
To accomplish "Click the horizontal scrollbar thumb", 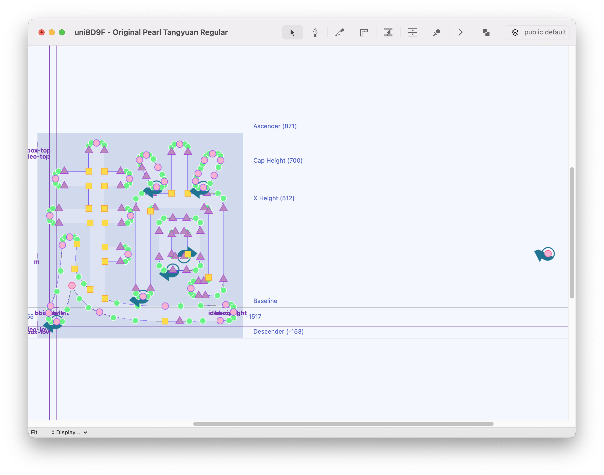I will point(343,424).
